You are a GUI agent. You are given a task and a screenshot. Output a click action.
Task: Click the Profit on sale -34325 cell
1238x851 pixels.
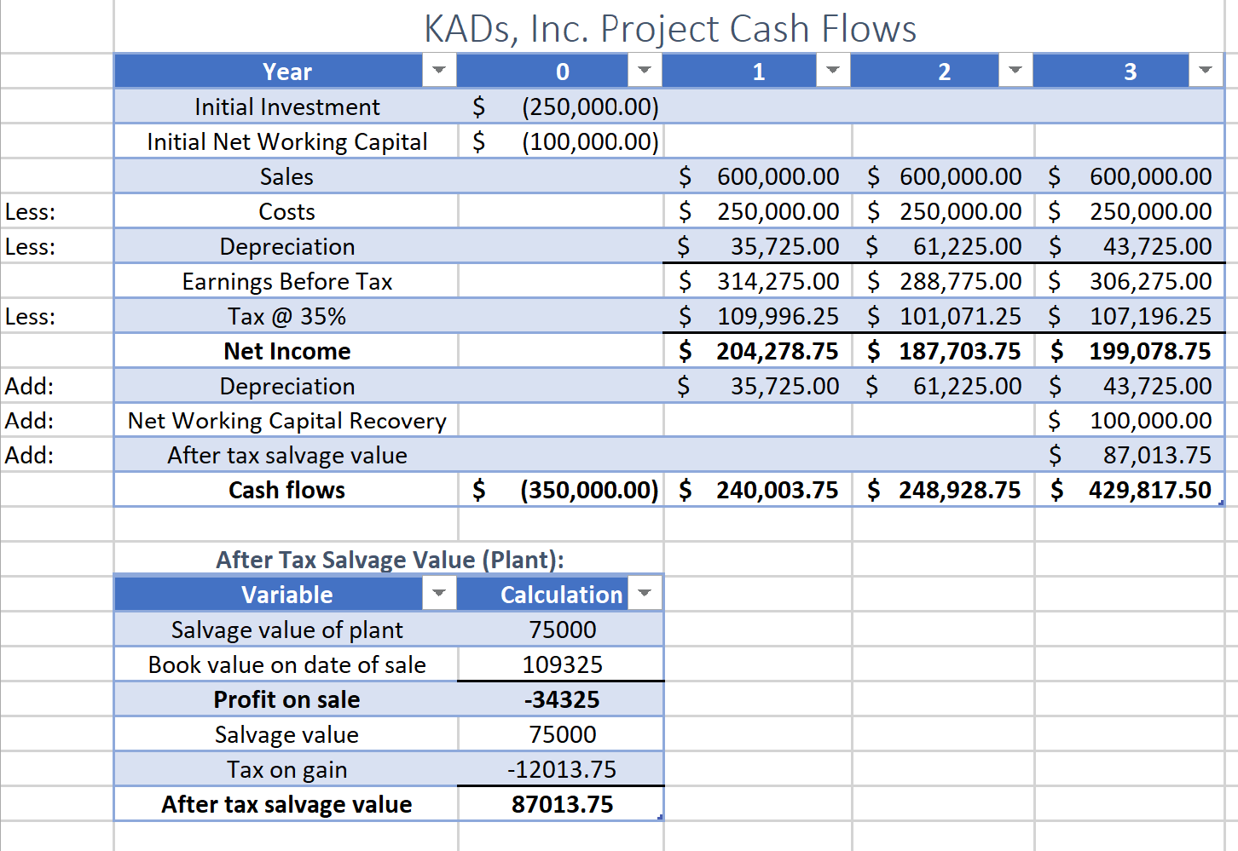point(559,699)
